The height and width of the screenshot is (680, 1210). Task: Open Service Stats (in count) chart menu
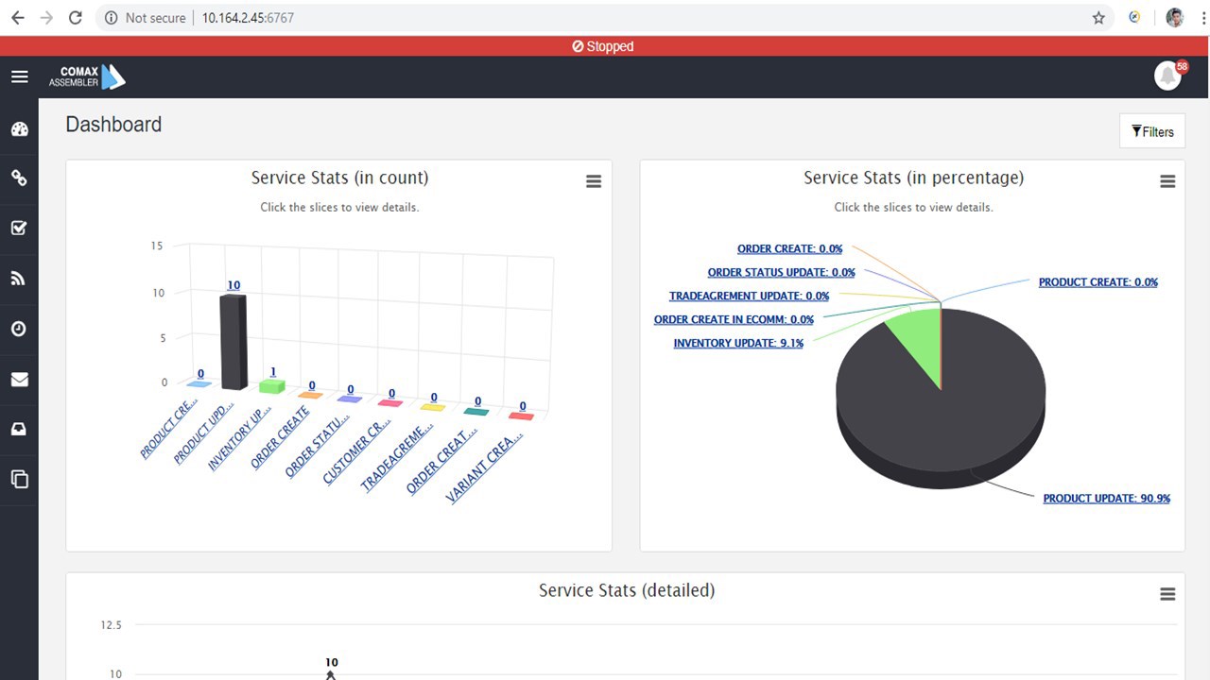pyautogui.click(x=594, y=181)
